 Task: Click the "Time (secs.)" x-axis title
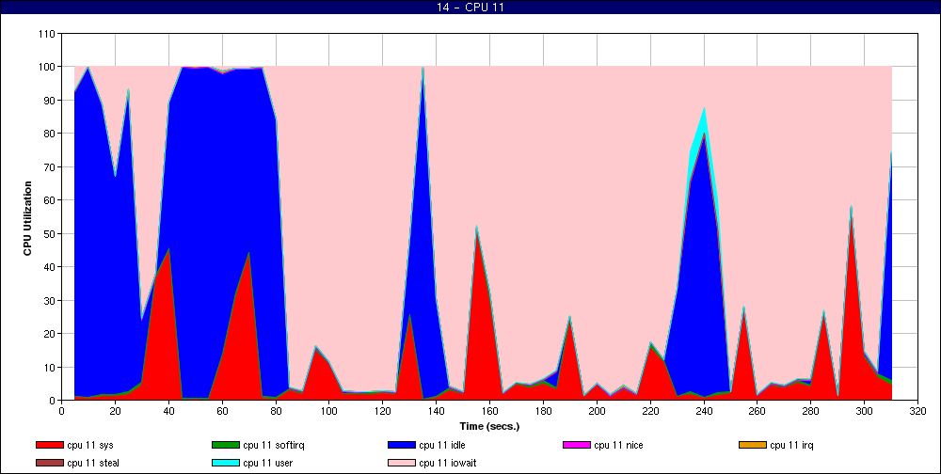[x=488, y=426]
